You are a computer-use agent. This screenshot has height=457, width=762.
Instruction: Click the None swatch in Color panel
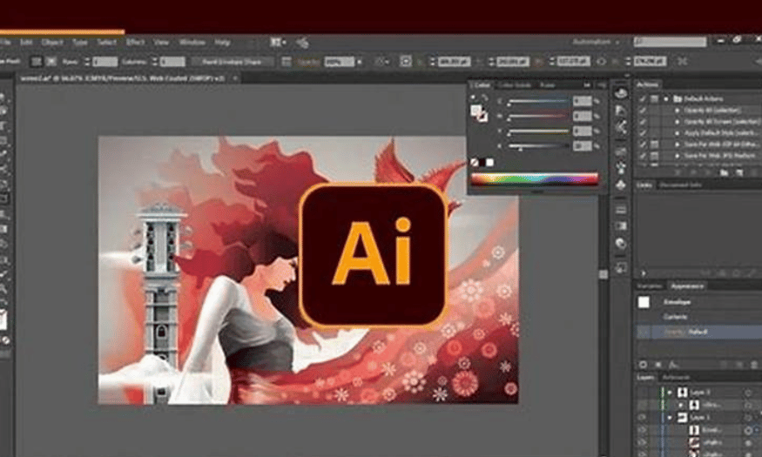[x=475, y=162]
